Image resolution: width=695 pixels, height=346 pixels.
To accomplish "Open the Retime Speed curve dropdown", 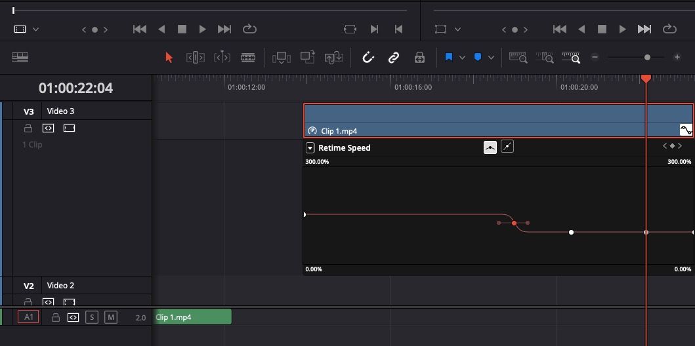I will coord(310,148).
